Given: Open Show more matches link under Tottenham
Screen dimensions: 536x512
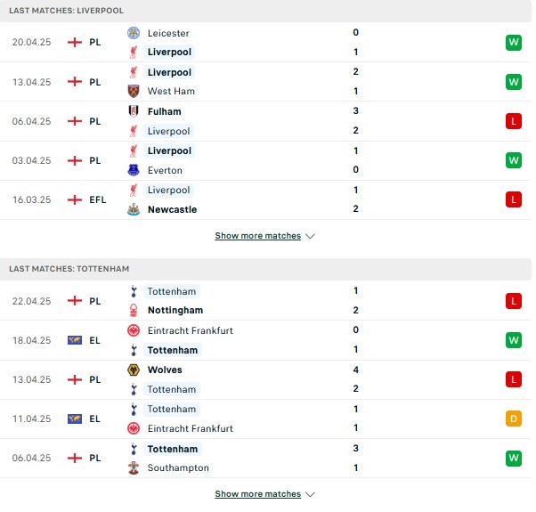Looking at the screenshot, I should [x=257, y=494].
